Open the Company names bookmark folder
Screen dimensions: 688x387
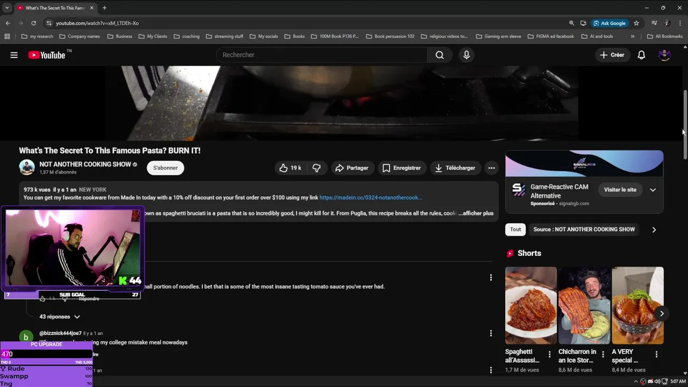[80, 37]
